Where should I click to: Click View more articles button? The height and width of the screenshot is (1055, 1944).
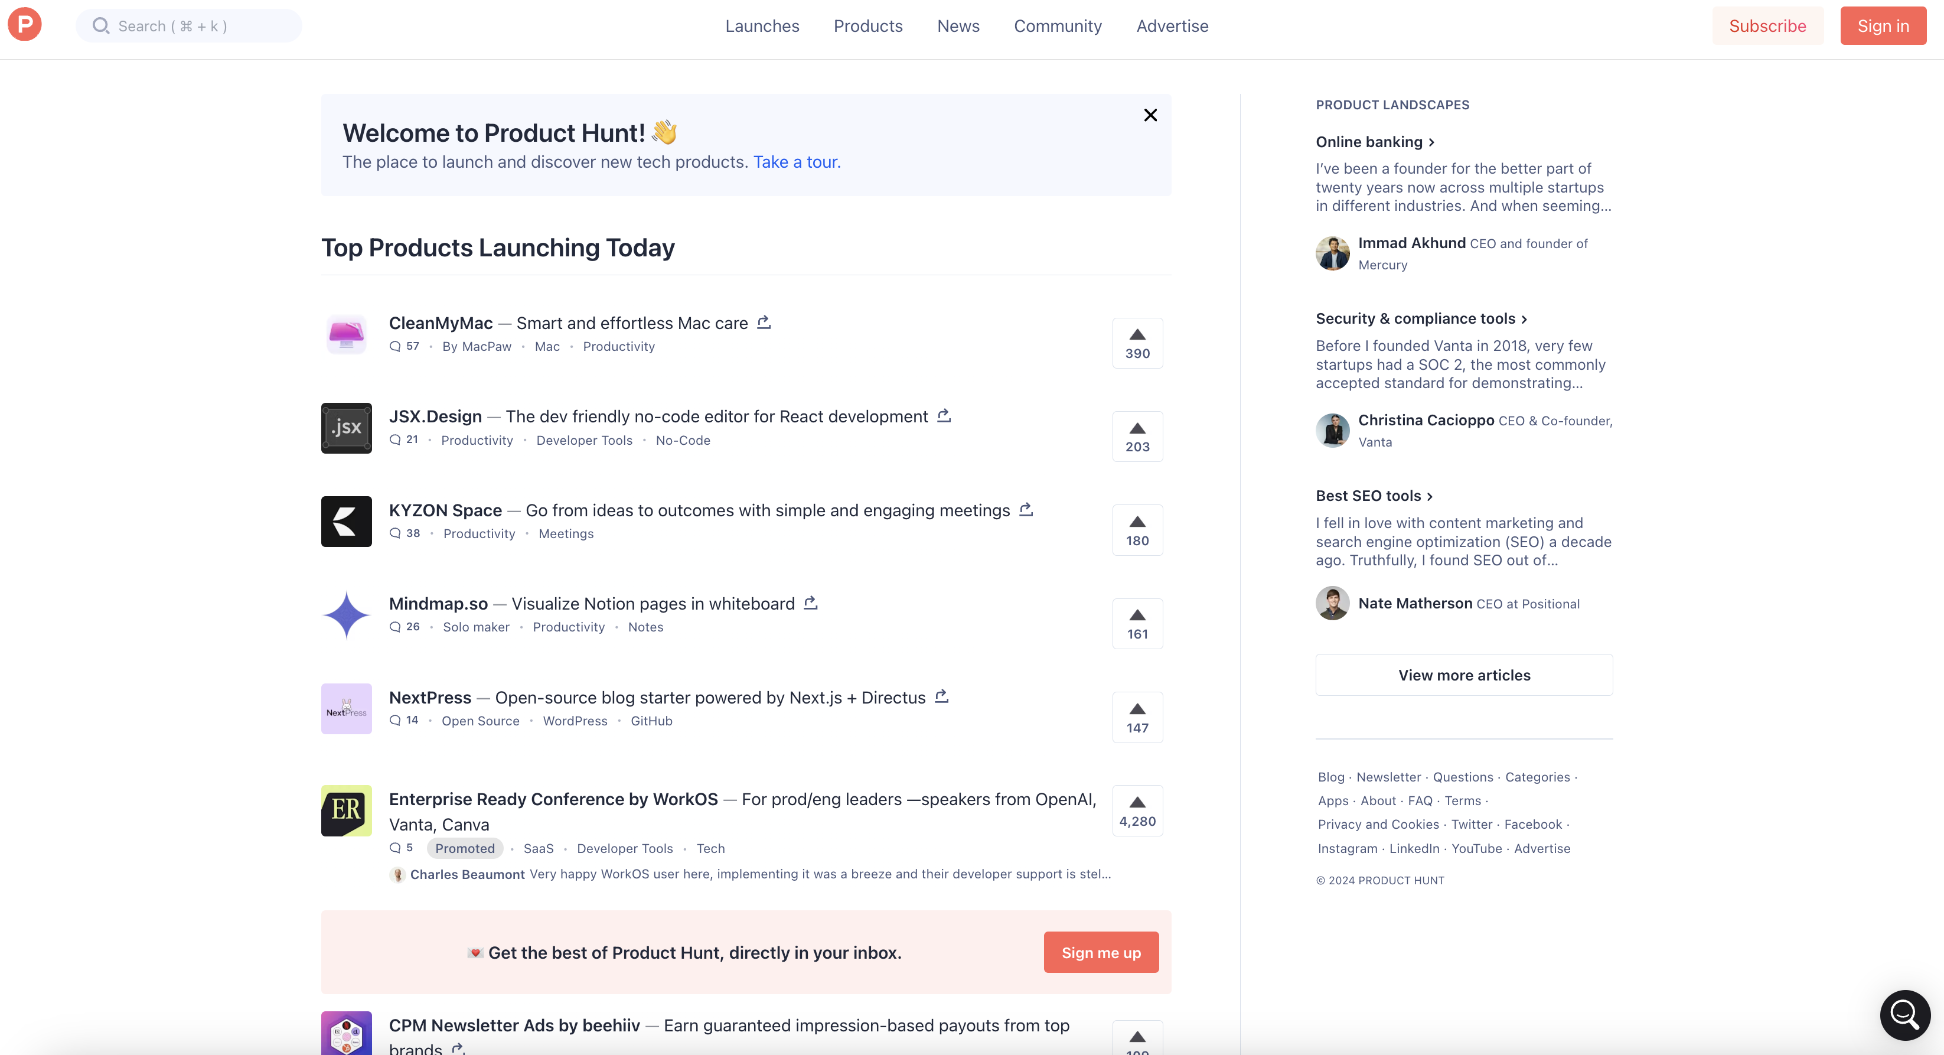1464,675
